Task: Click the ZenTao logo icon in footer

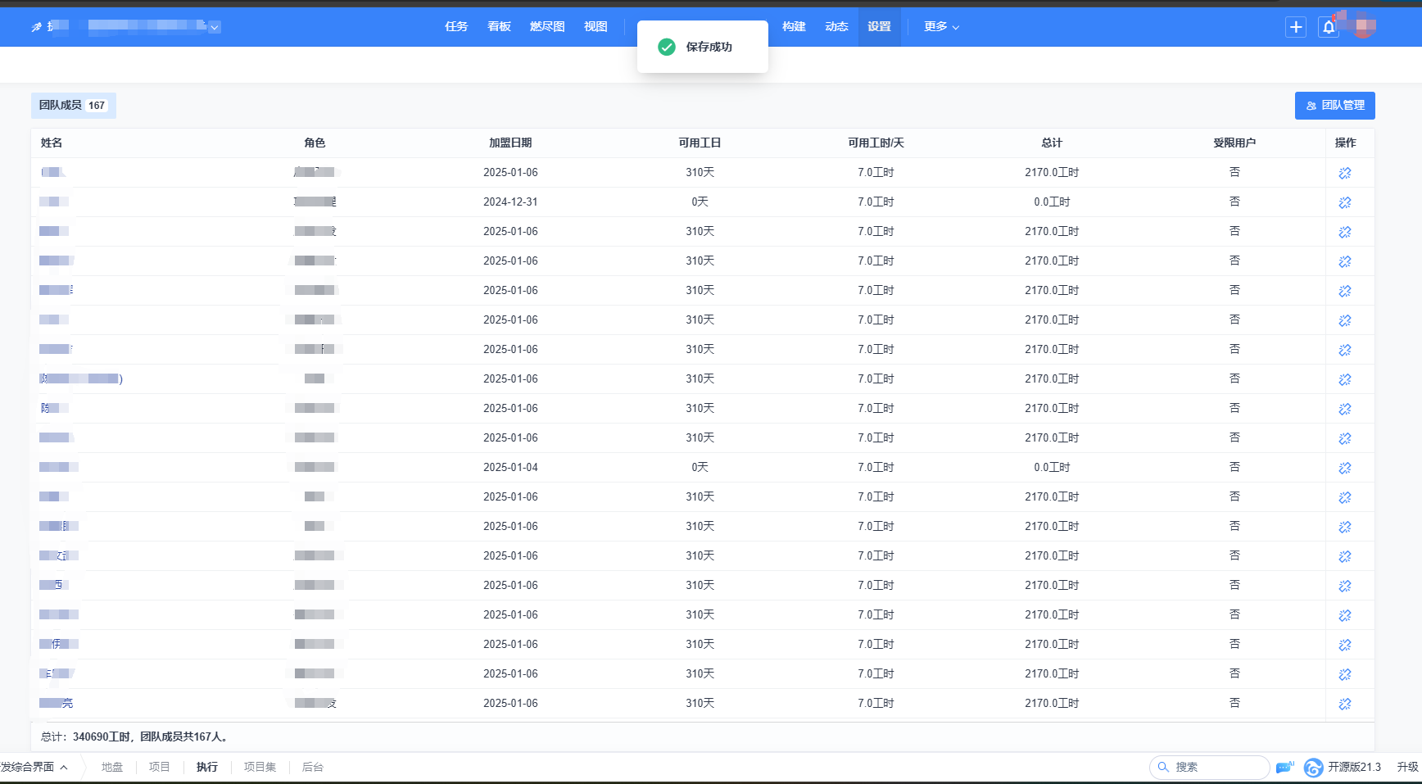Action: [1313, 768]
